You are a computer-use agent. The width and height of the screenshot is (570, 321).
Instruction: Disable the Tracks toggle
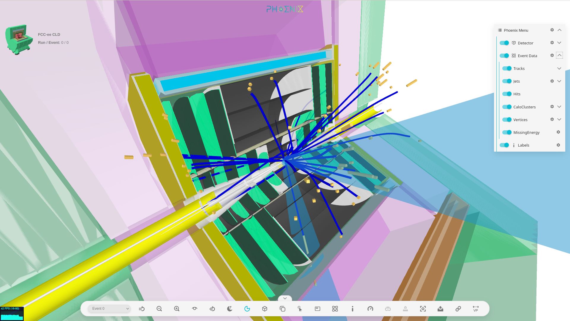[x=507, y=68]
